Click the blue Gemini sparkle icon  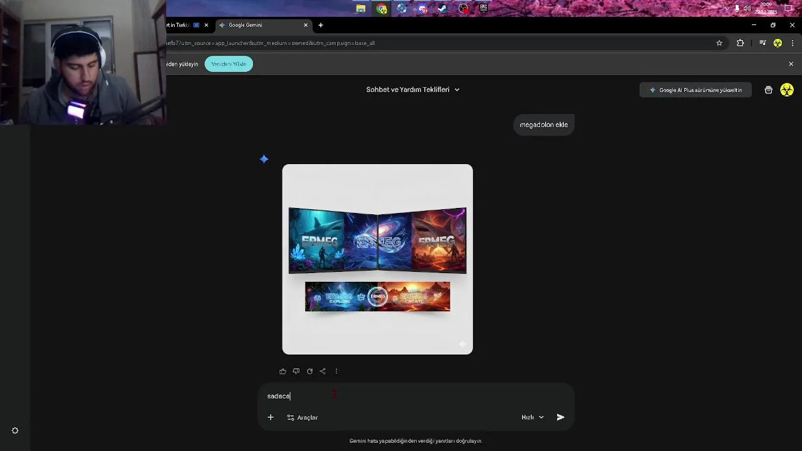pos(264,159)
